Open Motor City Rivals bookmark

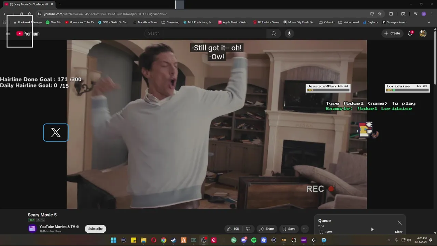click(299, 22)
